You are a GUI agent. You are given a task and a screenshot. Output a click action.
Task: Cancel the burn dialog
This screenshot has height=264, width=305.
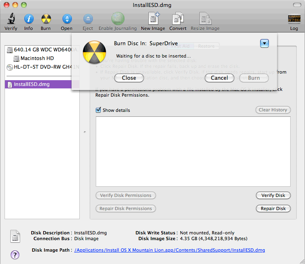click(220, 78)
